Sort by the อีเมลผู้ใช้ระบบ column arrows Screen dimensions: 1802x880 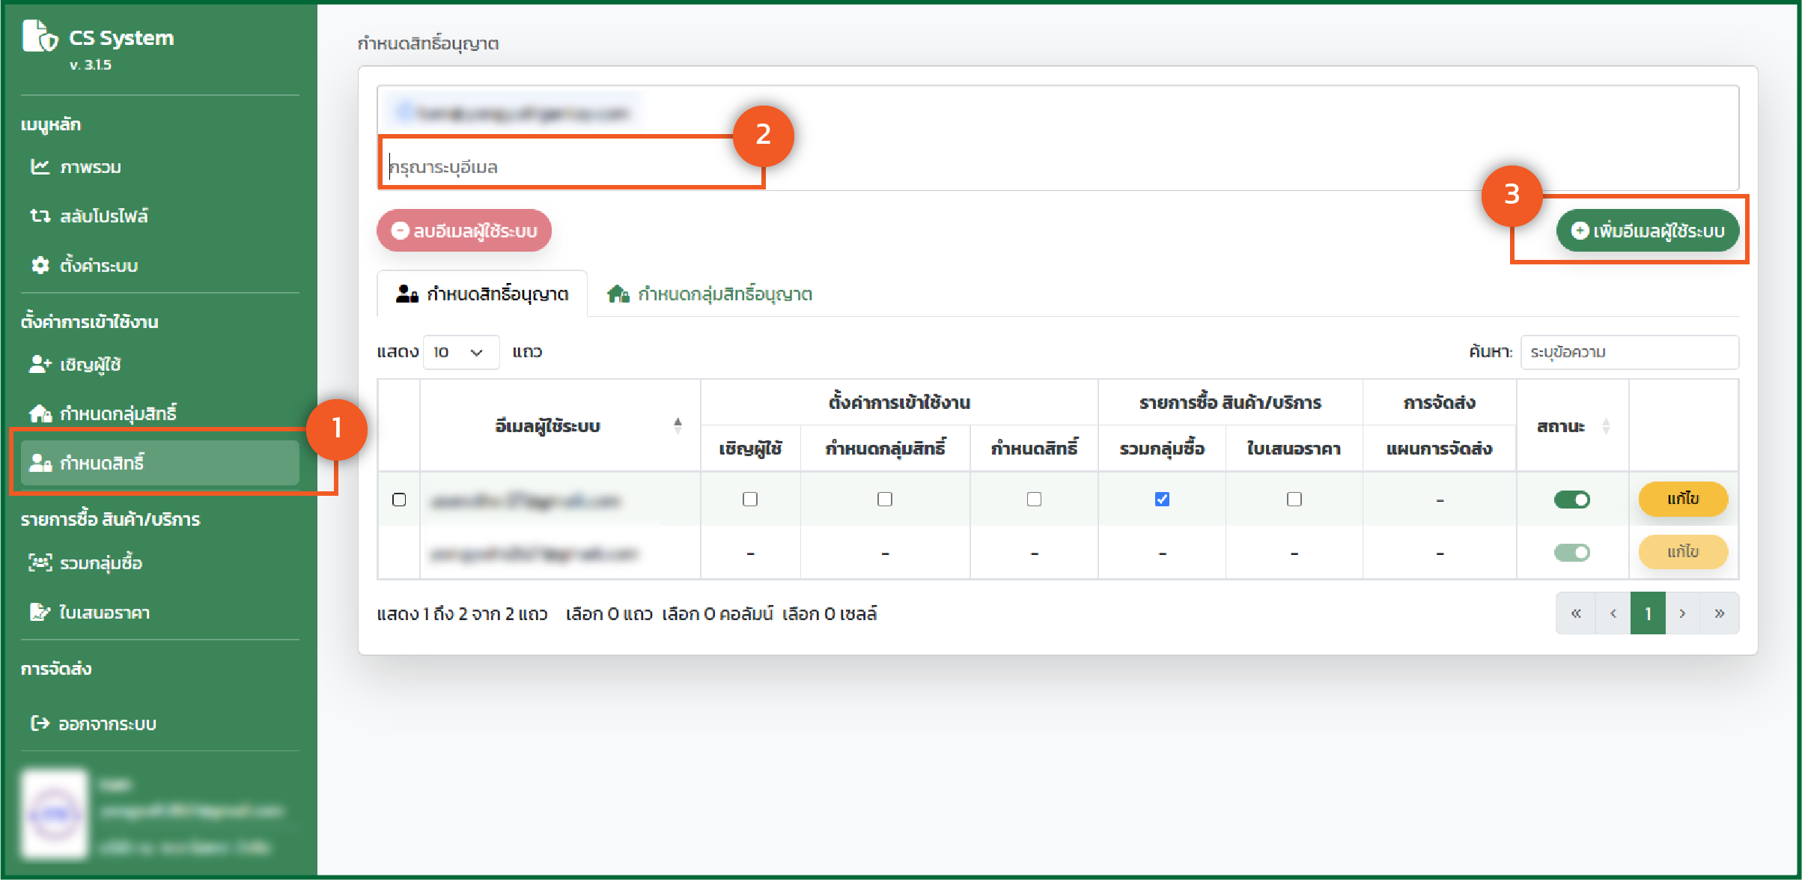click(678, 425)
